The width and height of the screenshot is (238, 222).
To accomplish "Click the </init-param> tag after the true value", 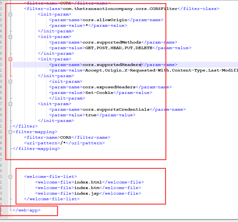I will tap(56, 121).
